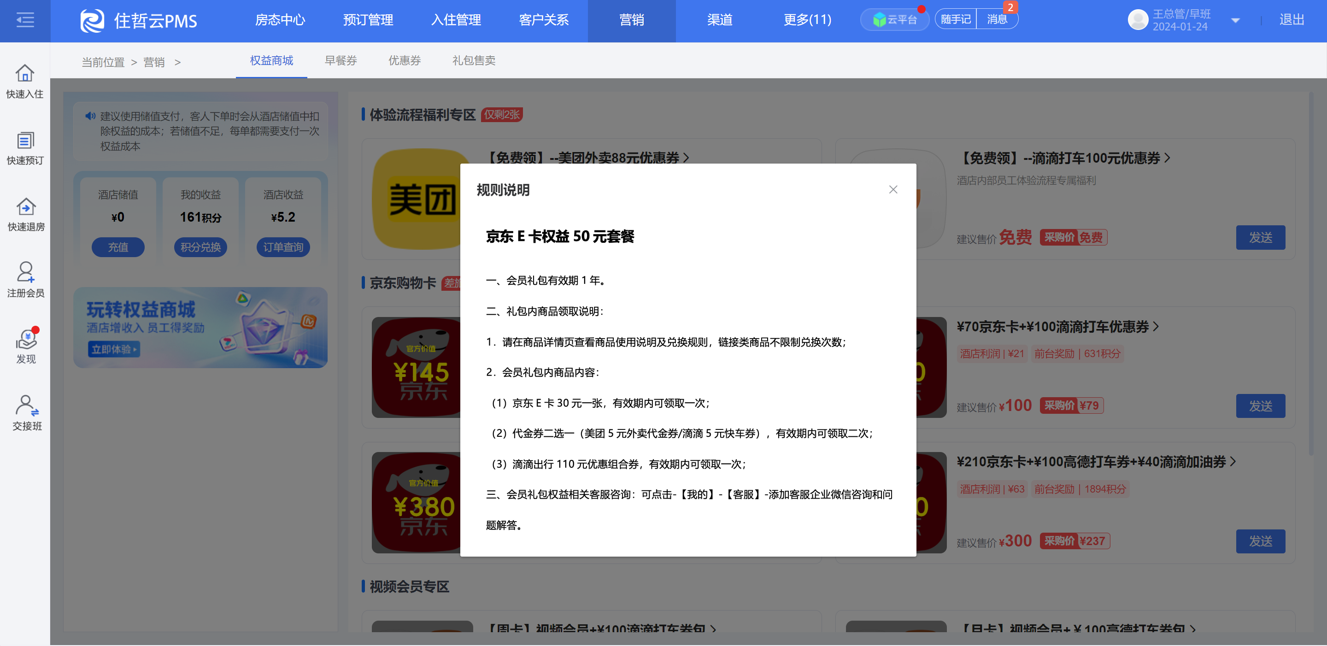Open 快速入住 from the sidebar
This screenshot has width=1327, height=646.
click(x=25, y=82)
